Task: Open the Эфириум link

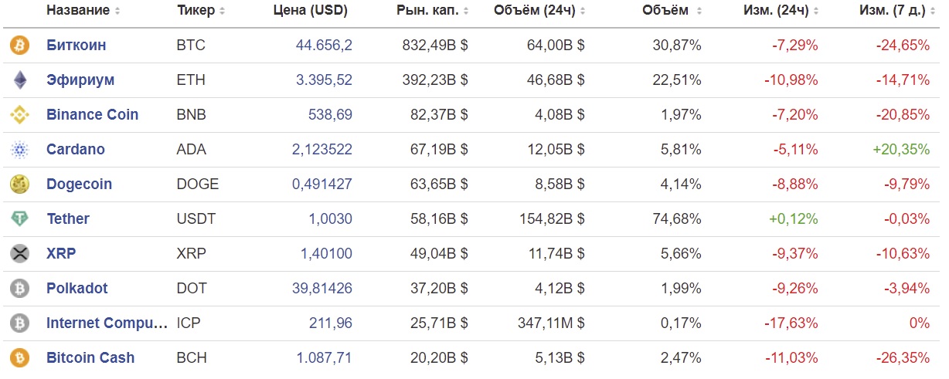Action: click(80, 80)
